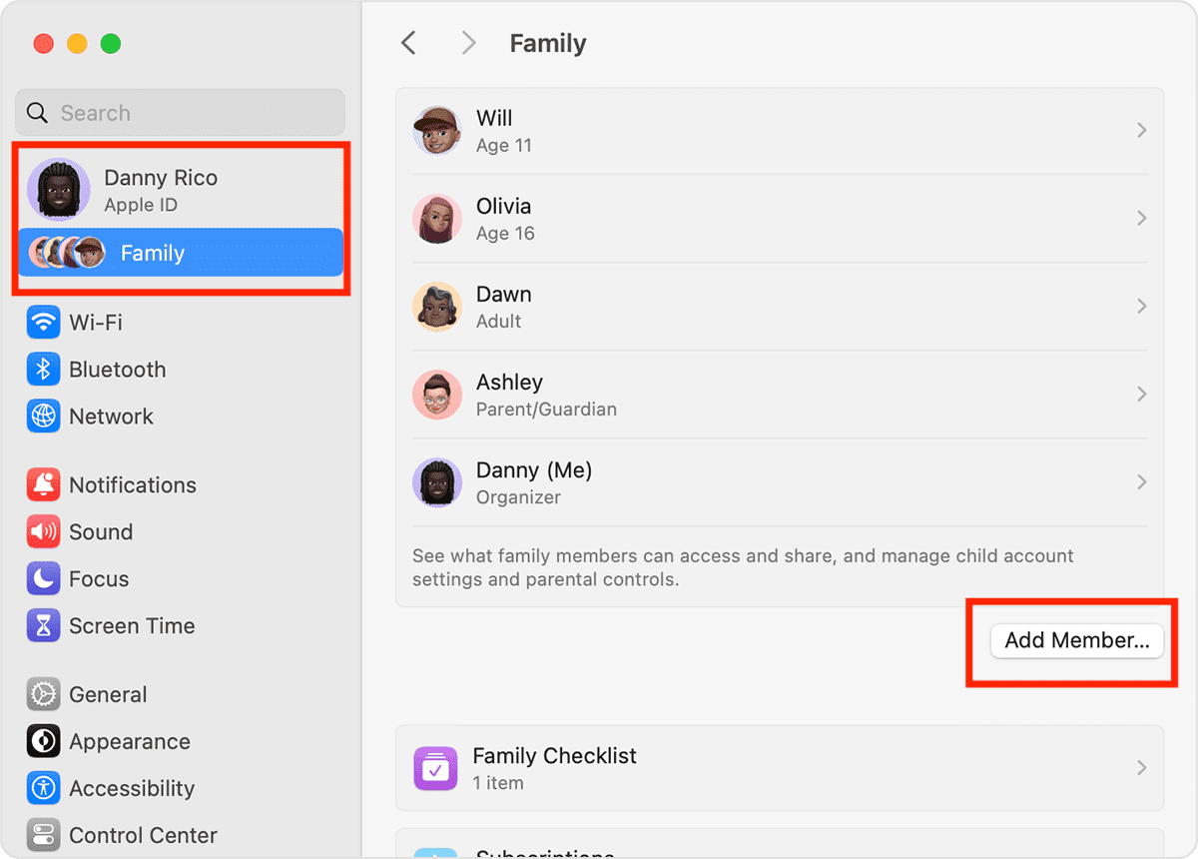Click the "Age 11" text
Image resolution: width=1198 pixels, height=859 pixels.
click(x=504, y=146)
